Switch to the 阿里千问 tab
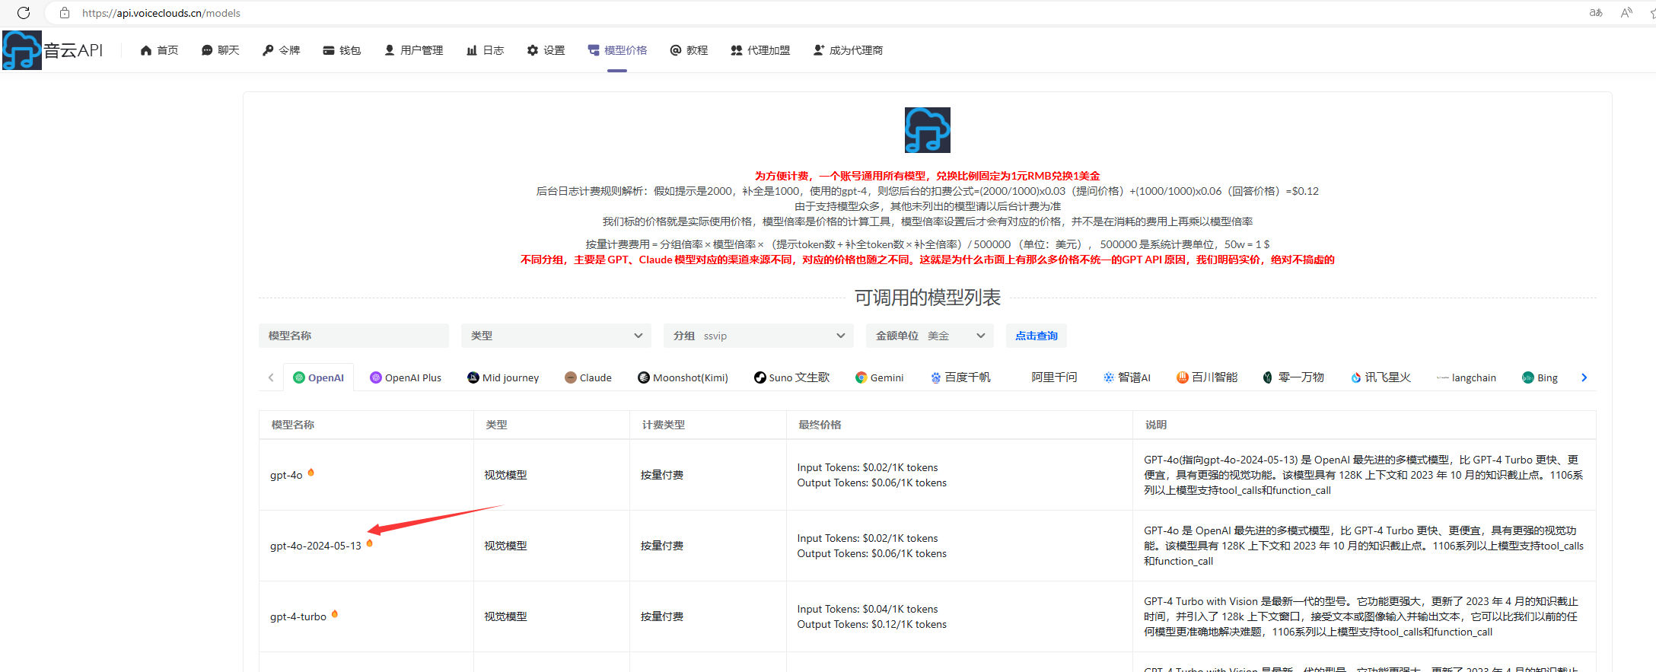Viewport: 1656px width, 672px height. tap(1054, 377)
